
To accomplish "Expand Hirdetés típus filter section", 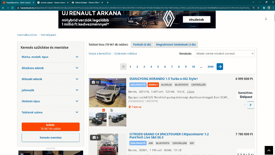I will [50, 101].
